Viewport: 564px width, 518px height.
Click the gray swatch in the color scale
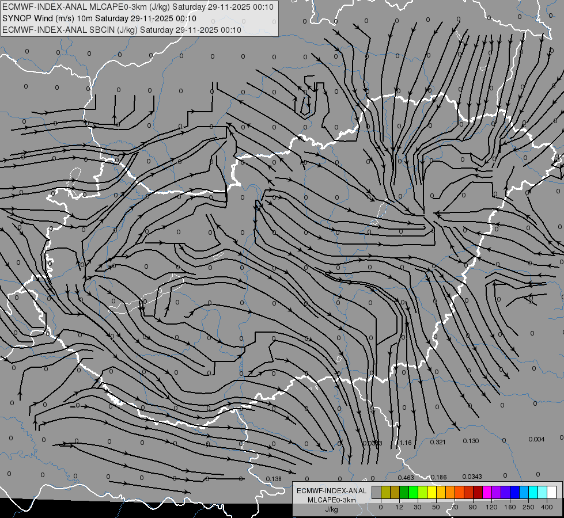click(377, 492)
